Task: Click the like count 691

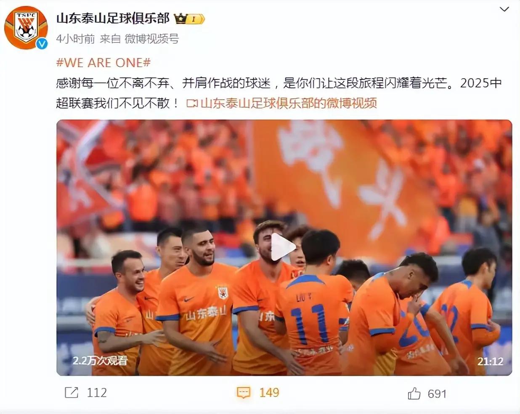Action: point(437,394)
